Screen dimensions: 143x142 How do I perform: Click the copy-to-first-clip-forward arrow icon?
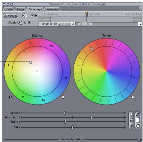click(25, 23)
